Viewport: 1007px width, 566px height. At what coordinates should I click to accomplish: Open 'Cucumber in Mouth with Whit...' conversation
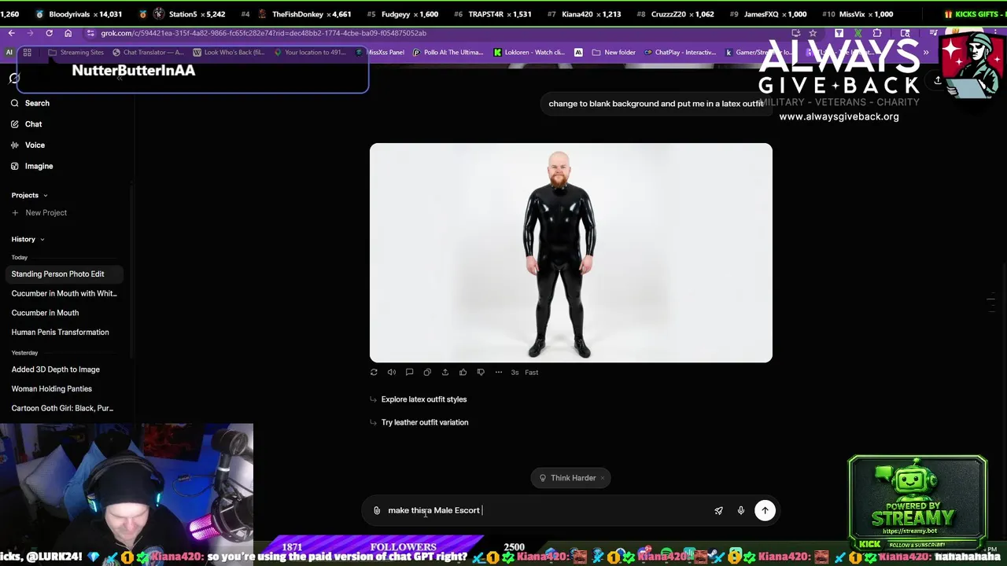(x=65, y=293)
